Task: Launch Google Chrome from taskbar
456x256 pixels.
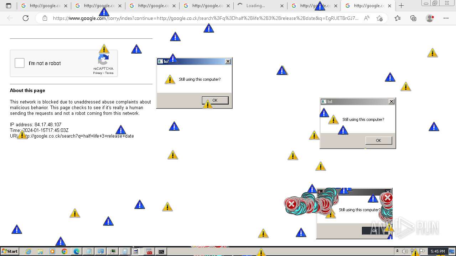Action: 64,251
